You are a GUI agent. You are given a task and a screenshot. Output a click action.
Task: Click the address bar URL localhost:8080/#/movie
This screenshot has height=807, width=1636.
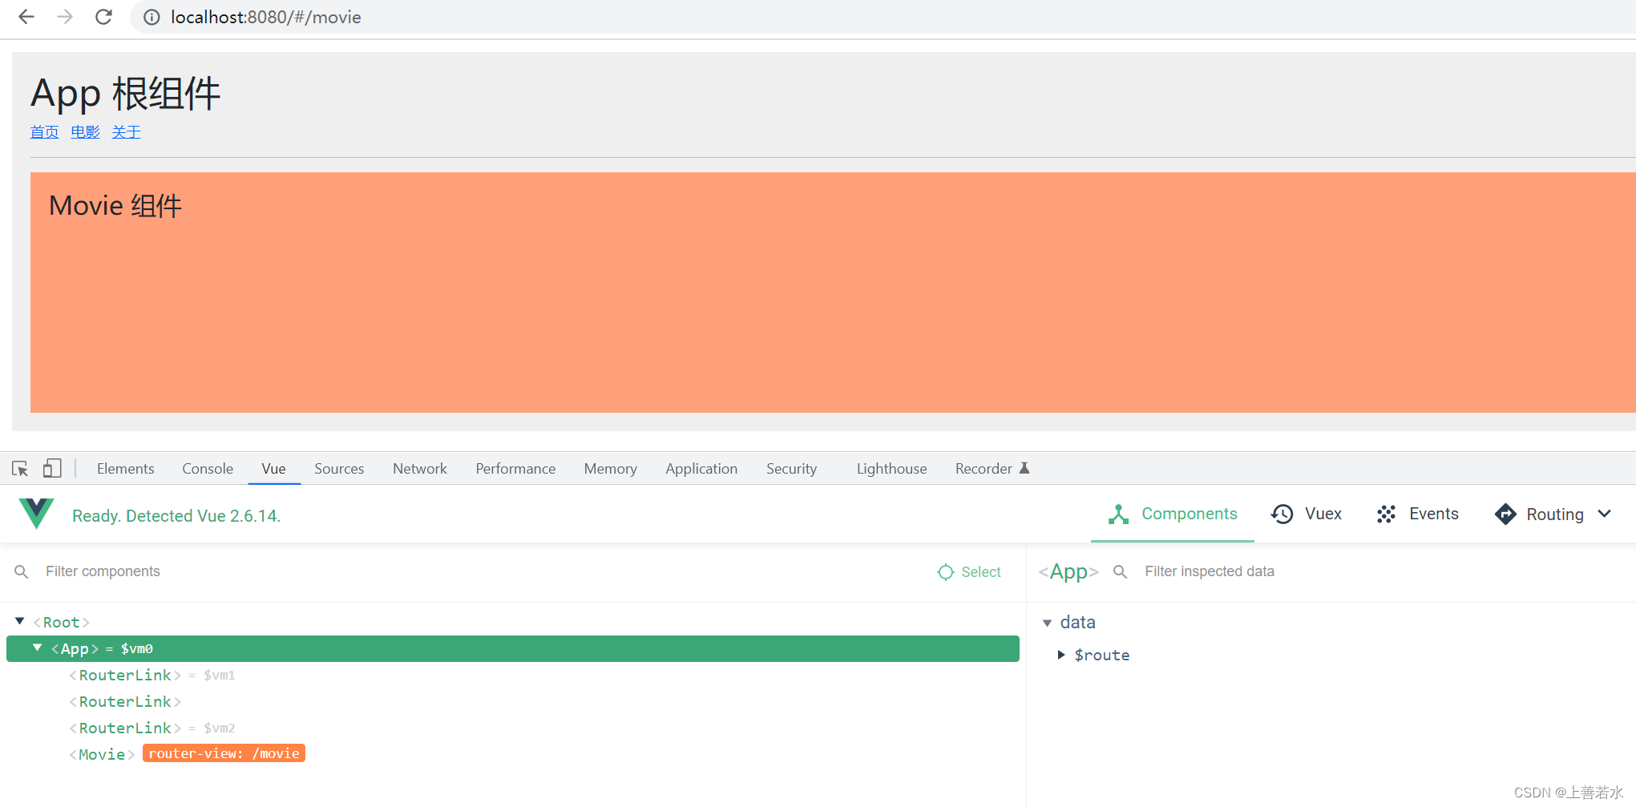(265, 17)
